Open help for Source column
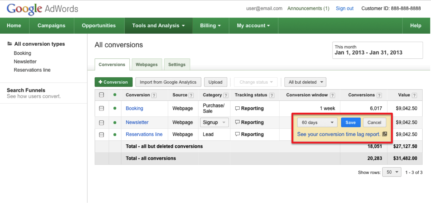Viewport: 431px width, 203px height. [191, 95]
